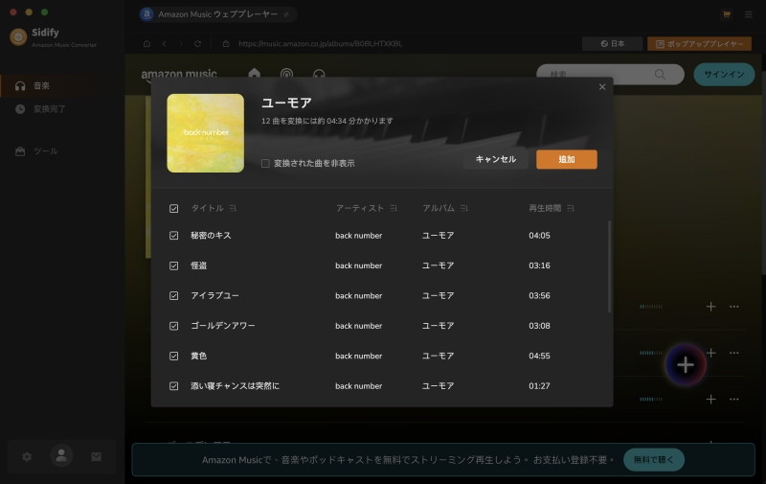Screen dimensions: 766x484
Task: Sort by the アーティスト column icon
Action: tap(394, 208)
